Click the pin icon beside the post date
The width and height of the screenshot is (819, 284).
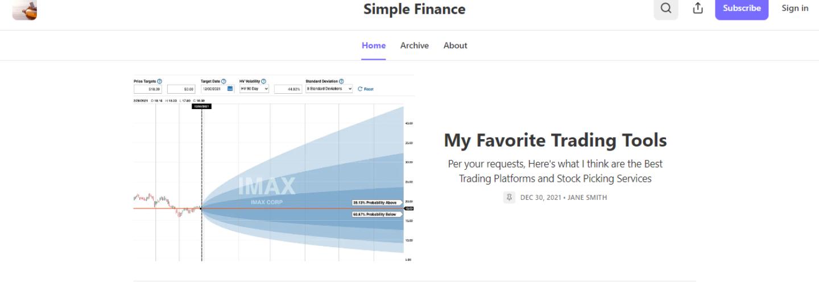click(510, 197)
